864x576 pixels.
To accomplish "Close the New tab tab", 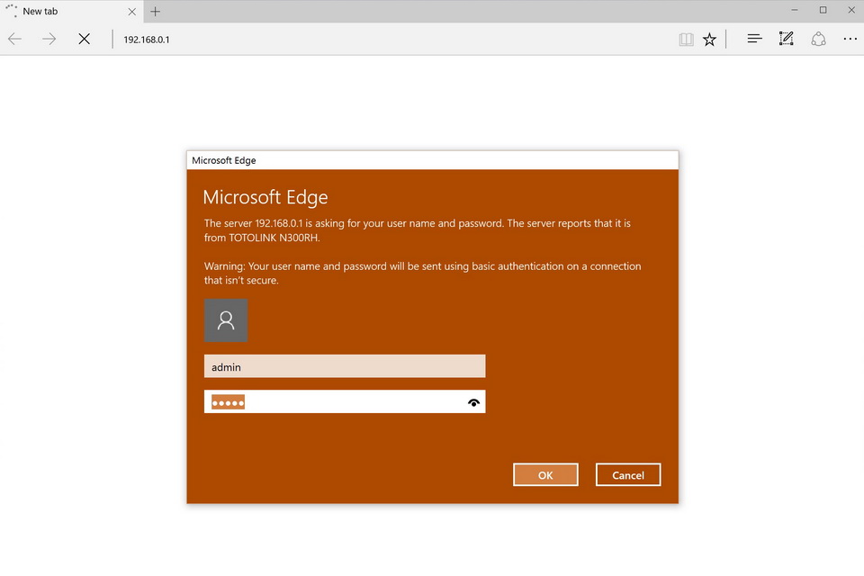I will pyautogui.click(x=131, y=12).
